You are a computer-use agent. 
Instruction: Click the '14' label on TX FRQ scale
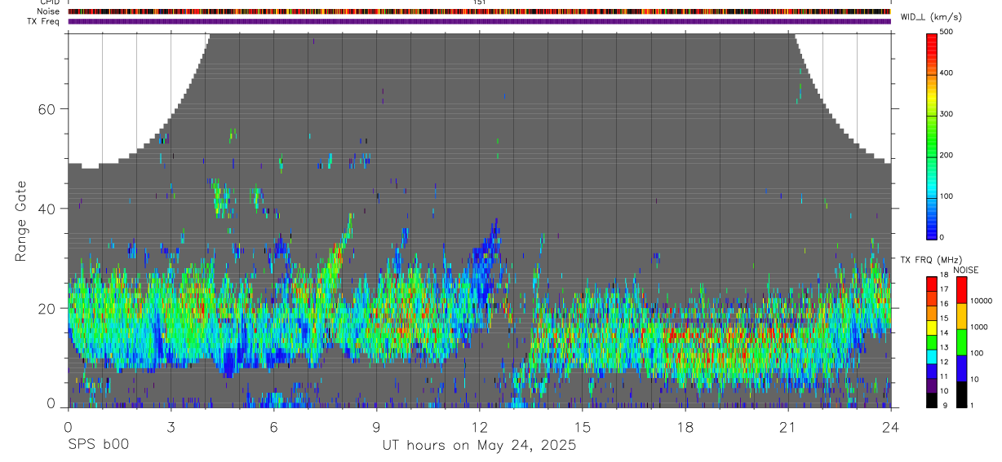click(945, 332)
